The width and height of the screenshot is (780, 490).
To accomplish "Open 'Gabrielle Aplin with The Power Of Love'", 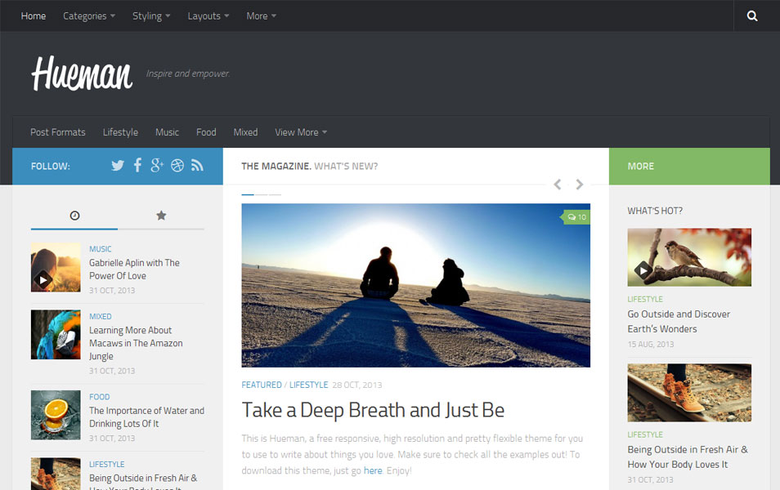I will pos(134,269).
